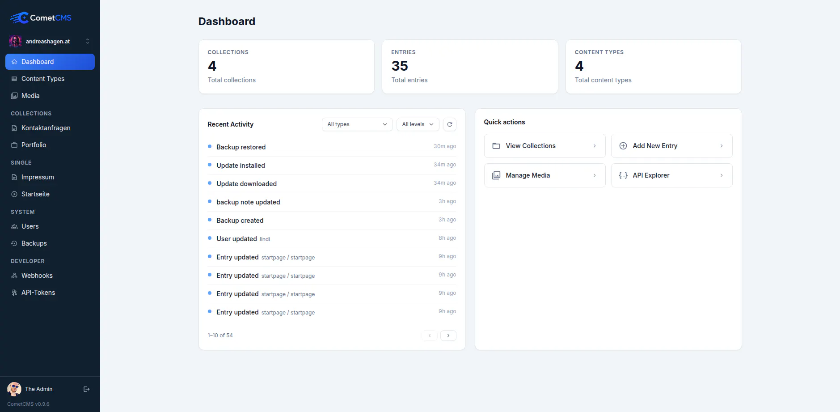Click the User updated lindi row

pos(332,238)
